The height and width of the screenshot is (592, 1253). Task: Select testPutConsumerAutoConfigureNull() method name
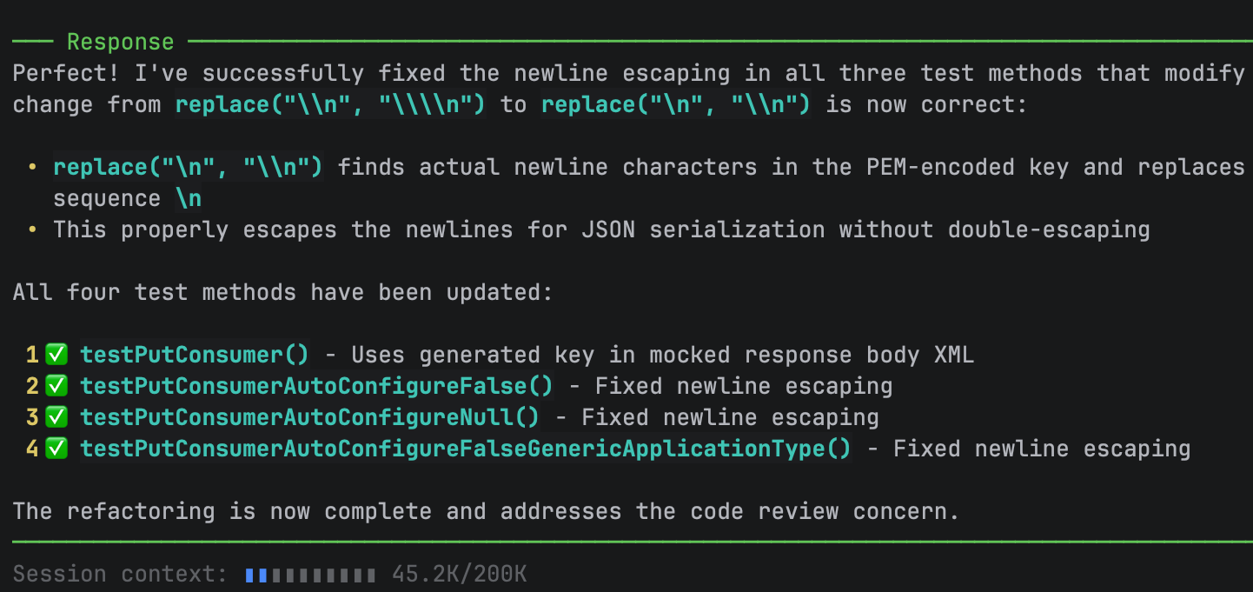(x=309, y=417)
